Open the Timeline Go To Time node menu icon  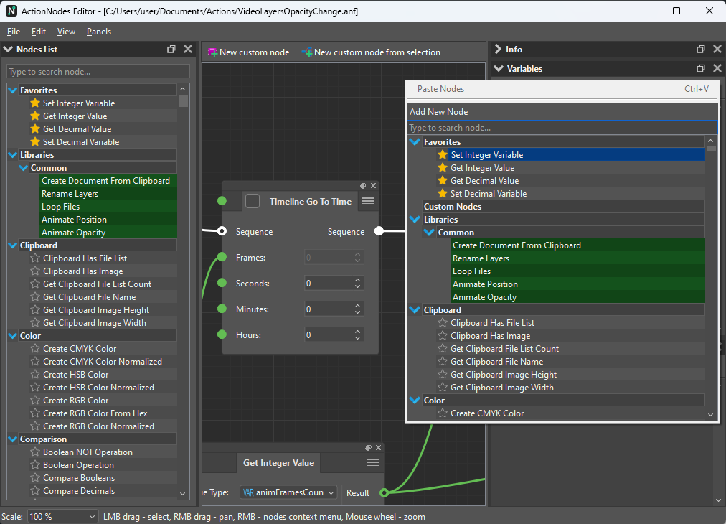368,201
